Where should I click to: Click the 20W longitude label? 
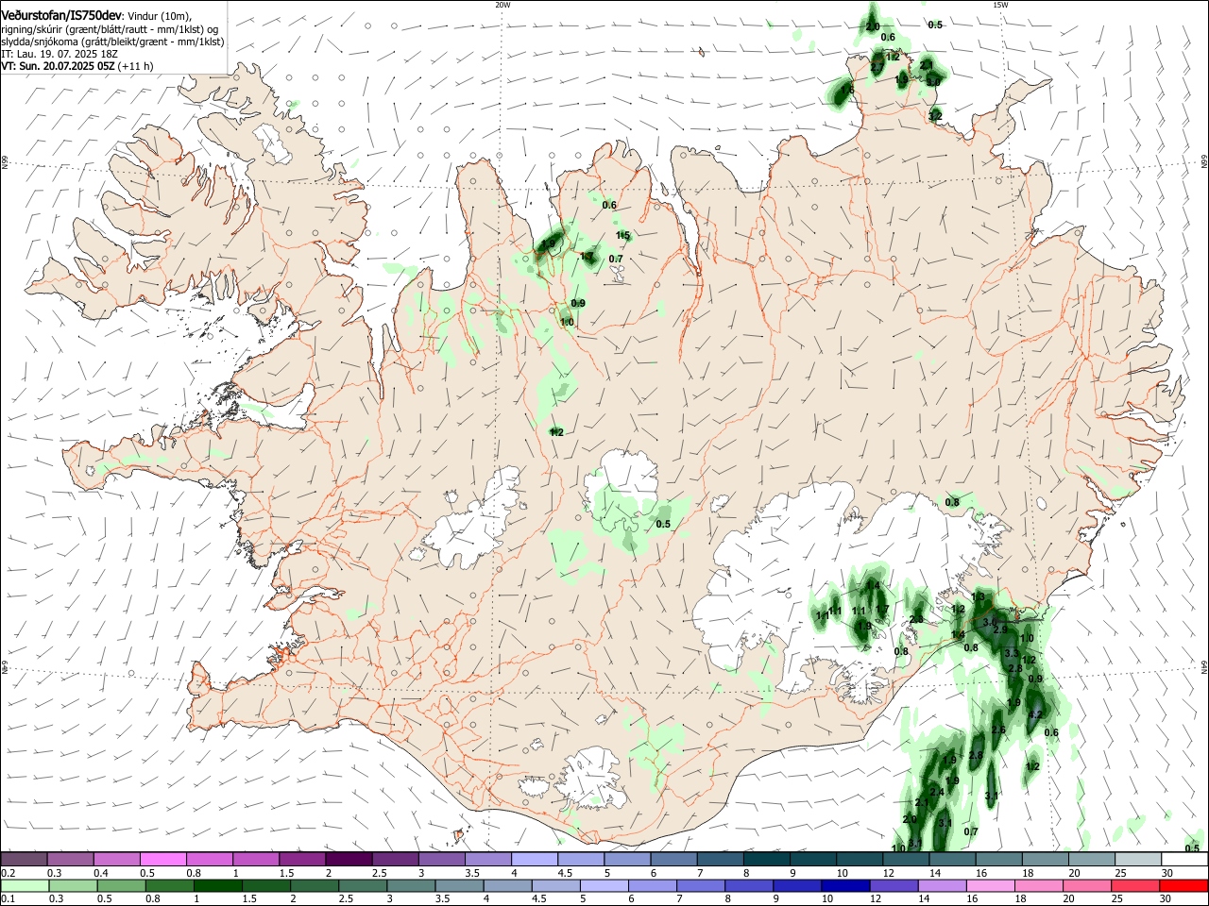[x=502, y=4]
